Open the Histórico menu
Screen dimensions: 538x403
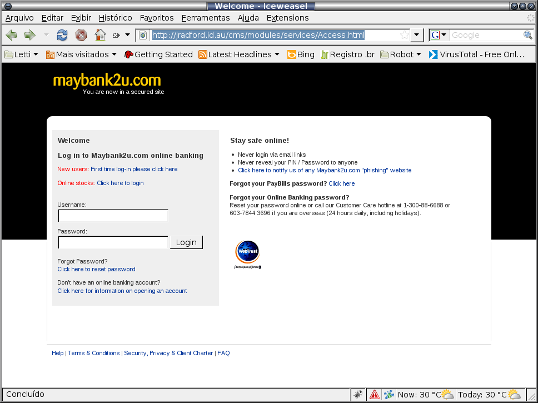point(115,18)
